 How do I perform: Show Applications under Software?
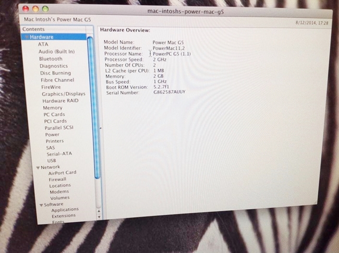[x=65, y=210]
